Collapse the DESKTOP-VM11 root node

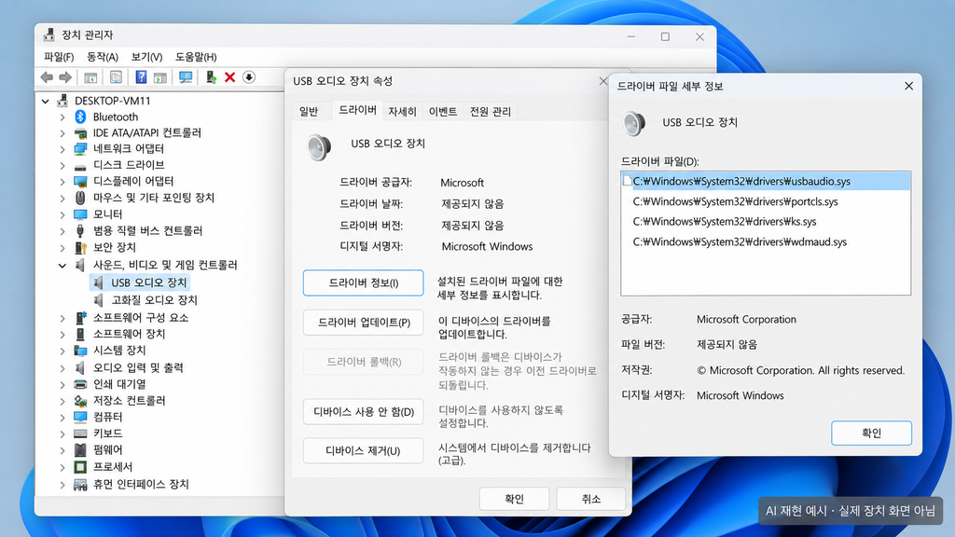(45, 101)
